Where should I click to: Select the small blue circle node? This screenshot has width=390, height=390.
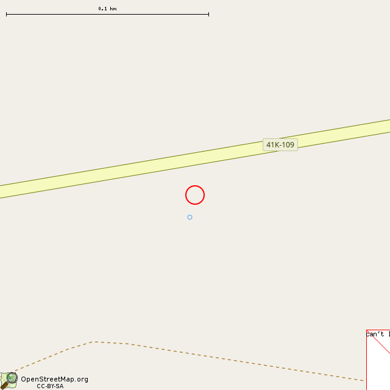190,218
